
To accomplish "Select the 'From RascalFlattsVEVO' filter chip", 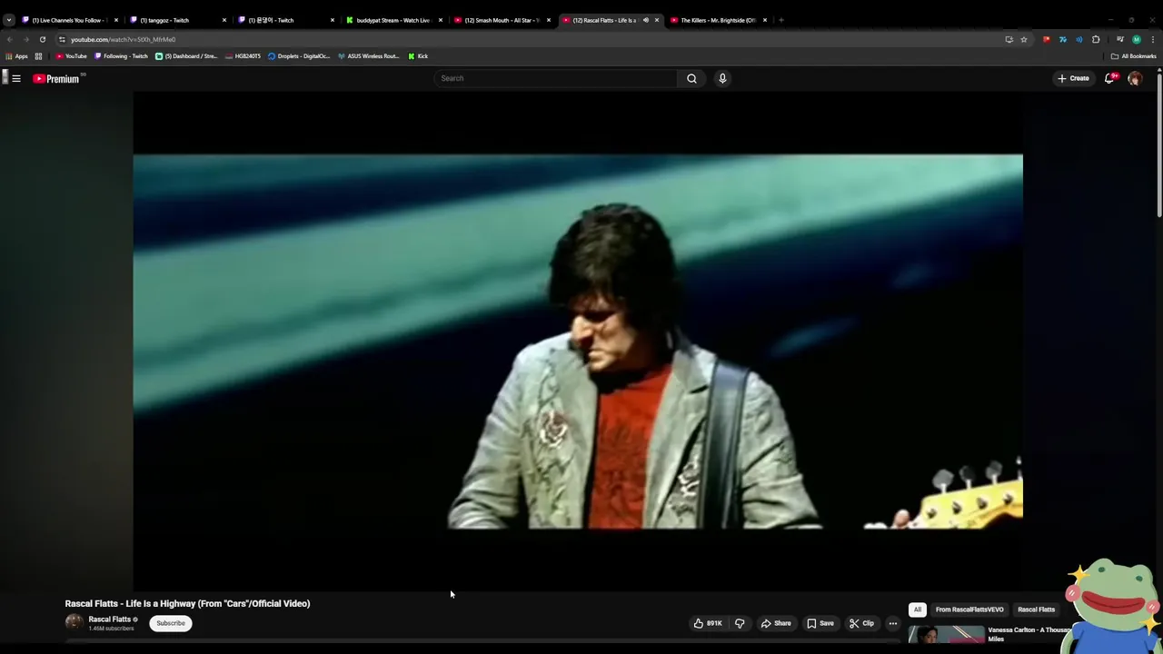I will 969,609.
